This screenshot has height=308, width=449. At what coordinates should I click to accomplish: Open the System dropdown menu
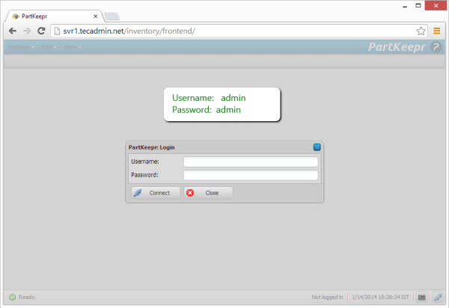pos(22,48)
